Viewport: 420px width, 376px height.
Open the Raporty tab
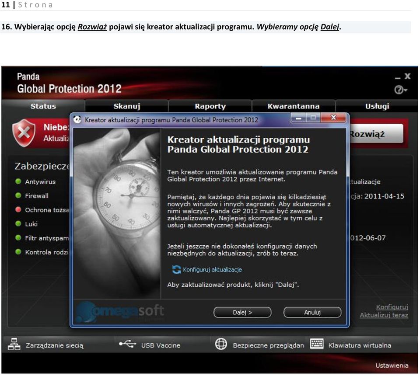[210, 106]
